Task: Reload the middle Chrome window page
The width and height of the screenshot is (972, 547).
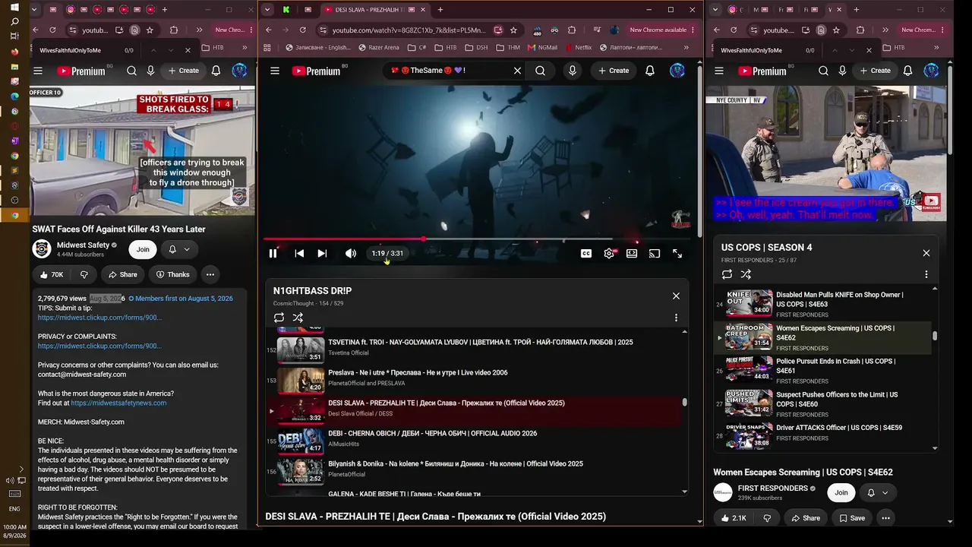Action: tap(302, 30)
